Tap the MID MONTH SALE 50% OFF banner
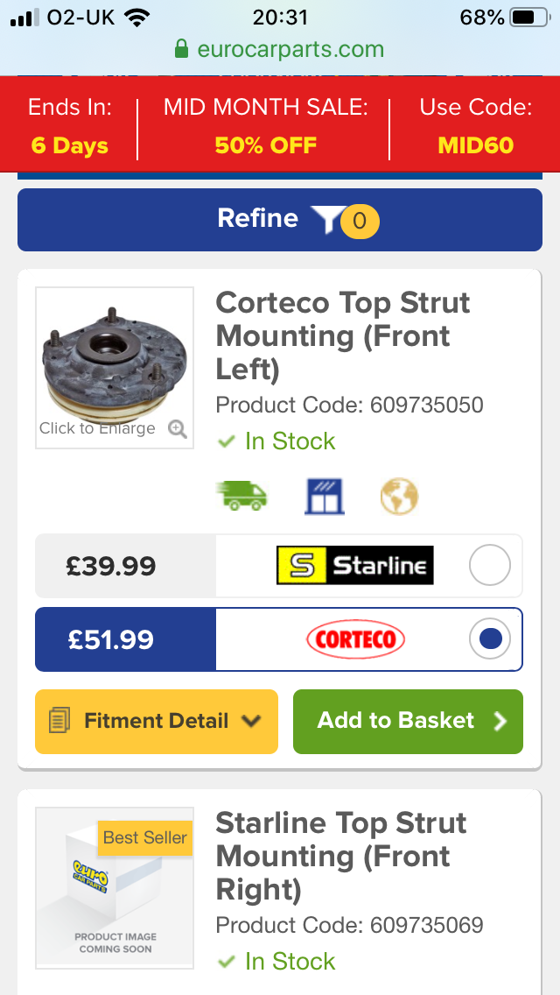This screenshot has height=995, width=560. [x=265, y=127]
